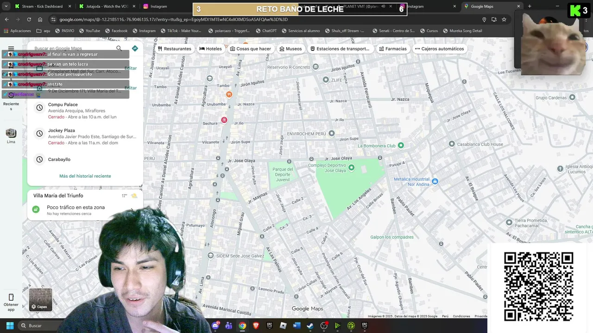Click the ZLIFE map marker

click(326, 80)
